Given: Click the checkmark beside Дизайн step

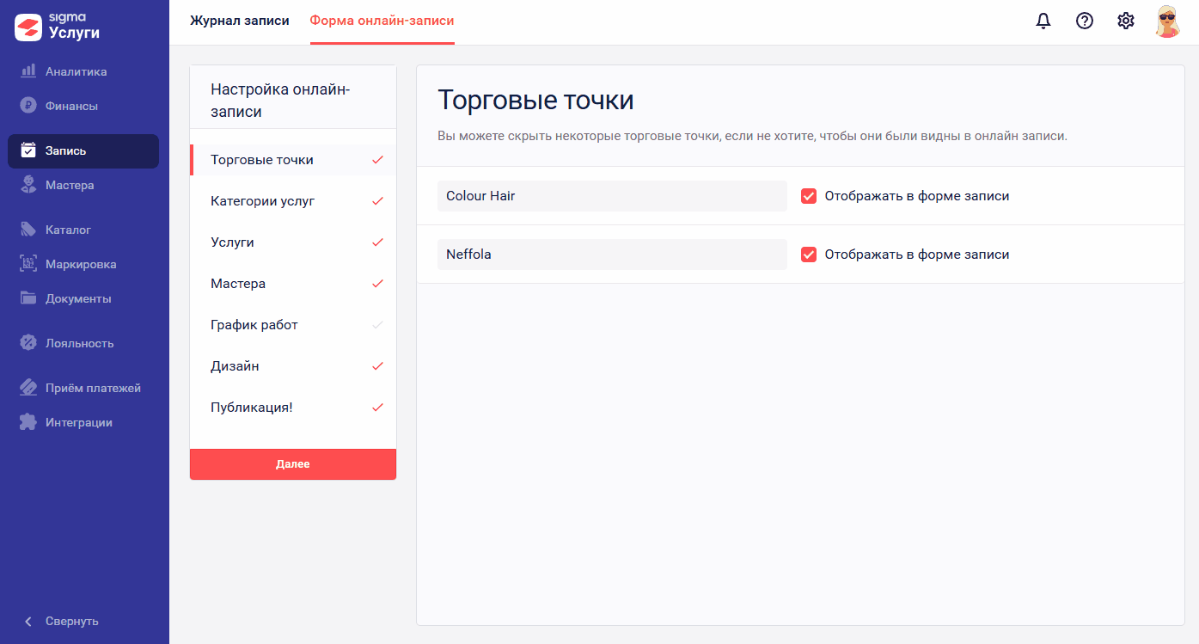Looking at the screenshot, I should click(x=377, y=366).
